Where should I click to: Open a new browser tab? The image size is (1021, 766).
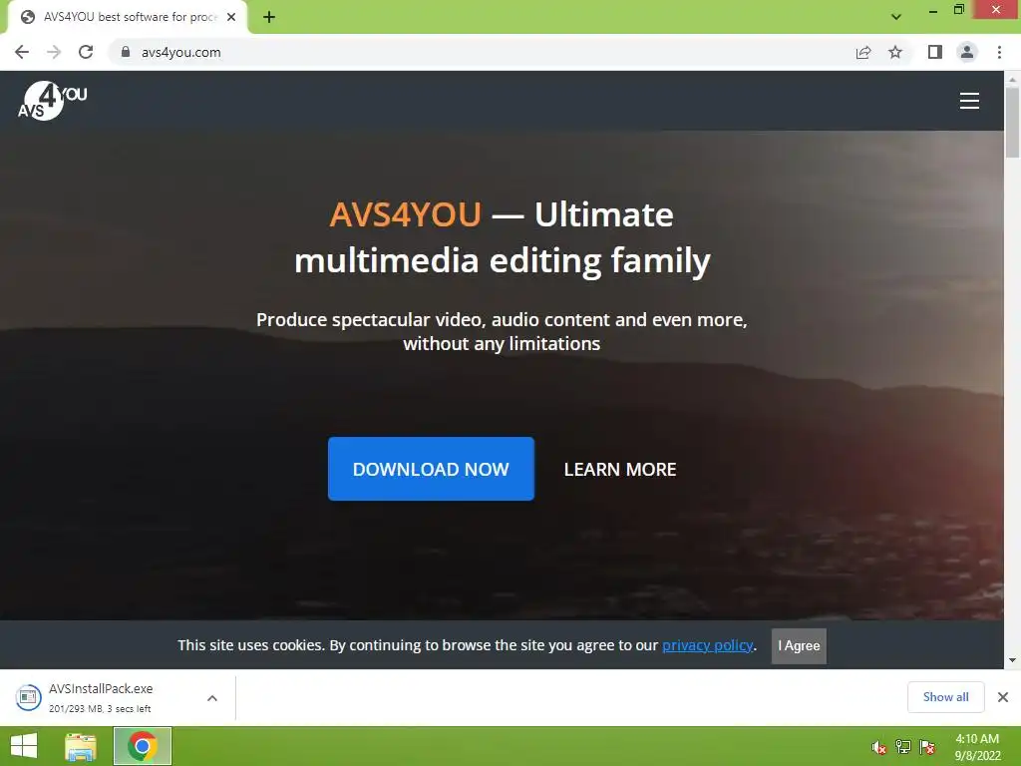tap(269, 17)
